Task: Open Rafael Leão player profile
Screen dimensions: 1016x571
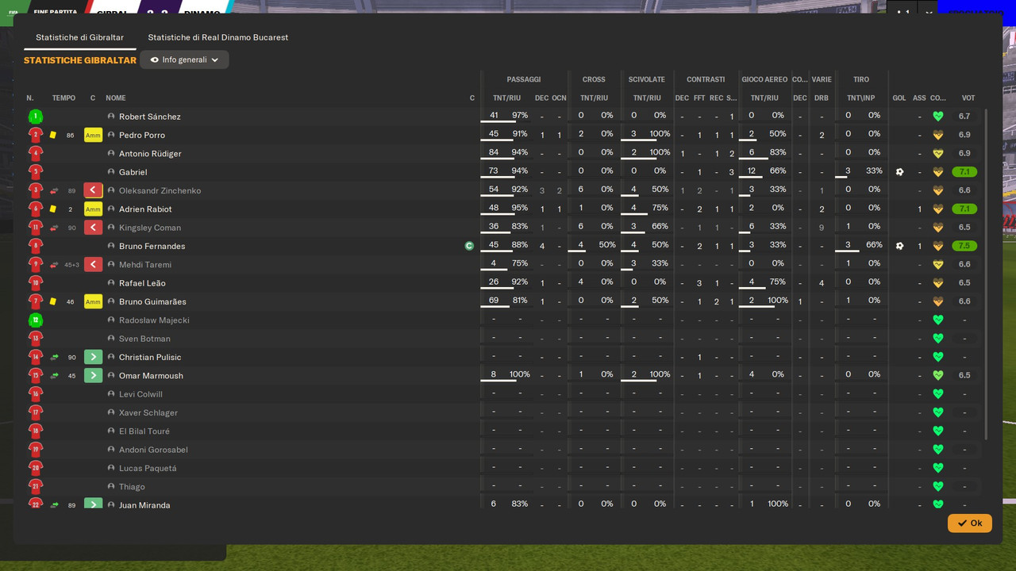Action: click(x=142, y=283)
